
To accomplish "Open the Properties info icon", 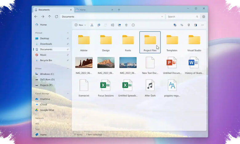I will click(133, 25).
